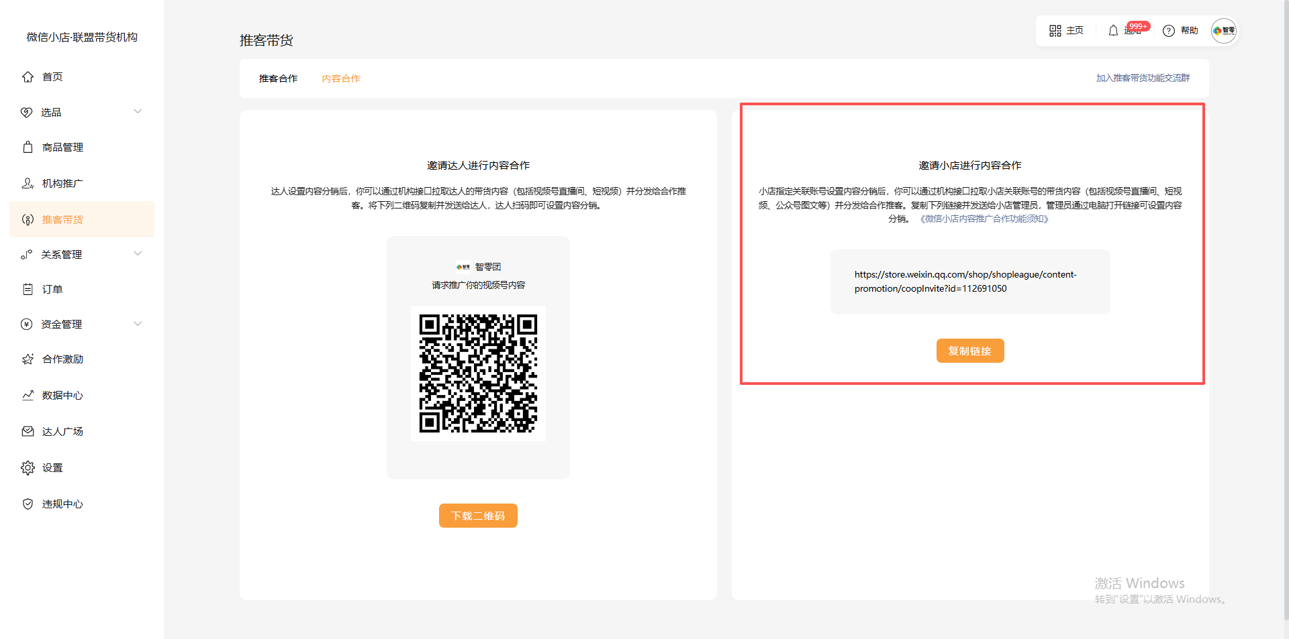Click the 复制链接 button
The width and height of the screenshot is (1289, 639).
click(x=970, y=351)
